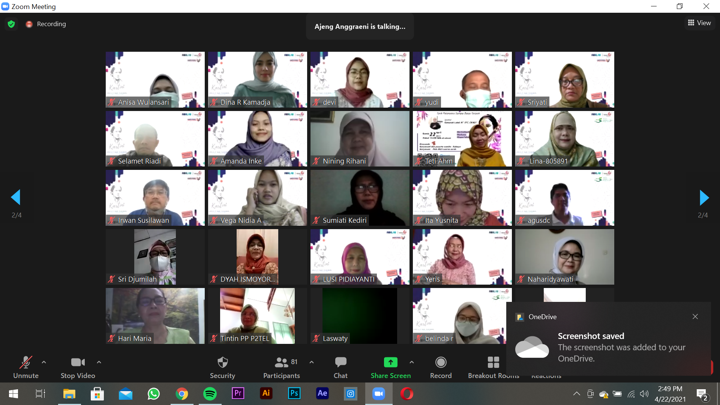The width and height of the screenshot is (720, 405).
Task: Open the OneDrive Screenshot saved notification
Action: [608, 339]
